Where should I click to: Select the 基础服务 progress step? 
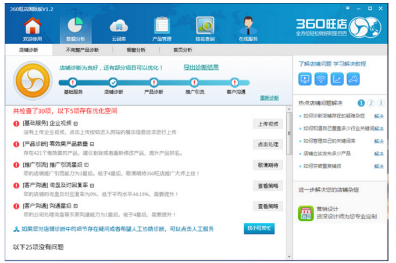point(73,83)
